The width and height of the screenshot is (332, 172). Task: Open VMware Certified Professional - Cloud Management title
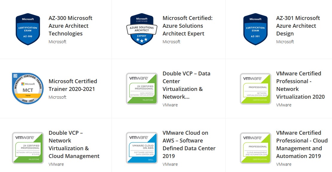coord(302,144)
